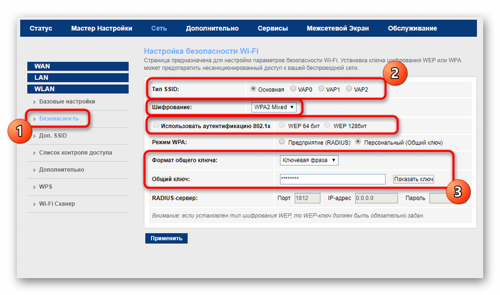Screen dimensions: 500x295
Task: Open Межсетевой Экран tab
Action: (338, 28)
